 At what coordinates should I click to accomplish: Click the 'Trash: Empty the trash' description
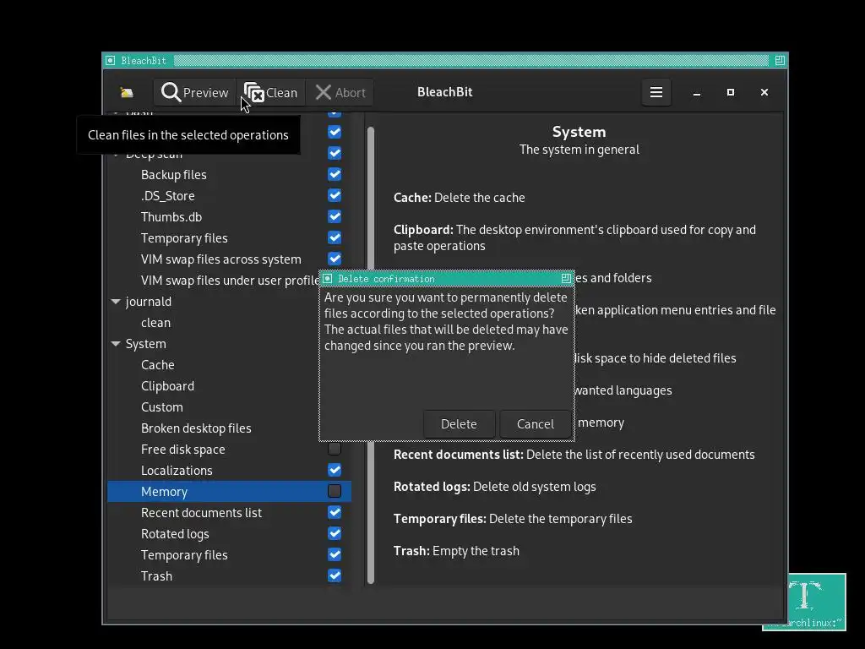[456, 551]
